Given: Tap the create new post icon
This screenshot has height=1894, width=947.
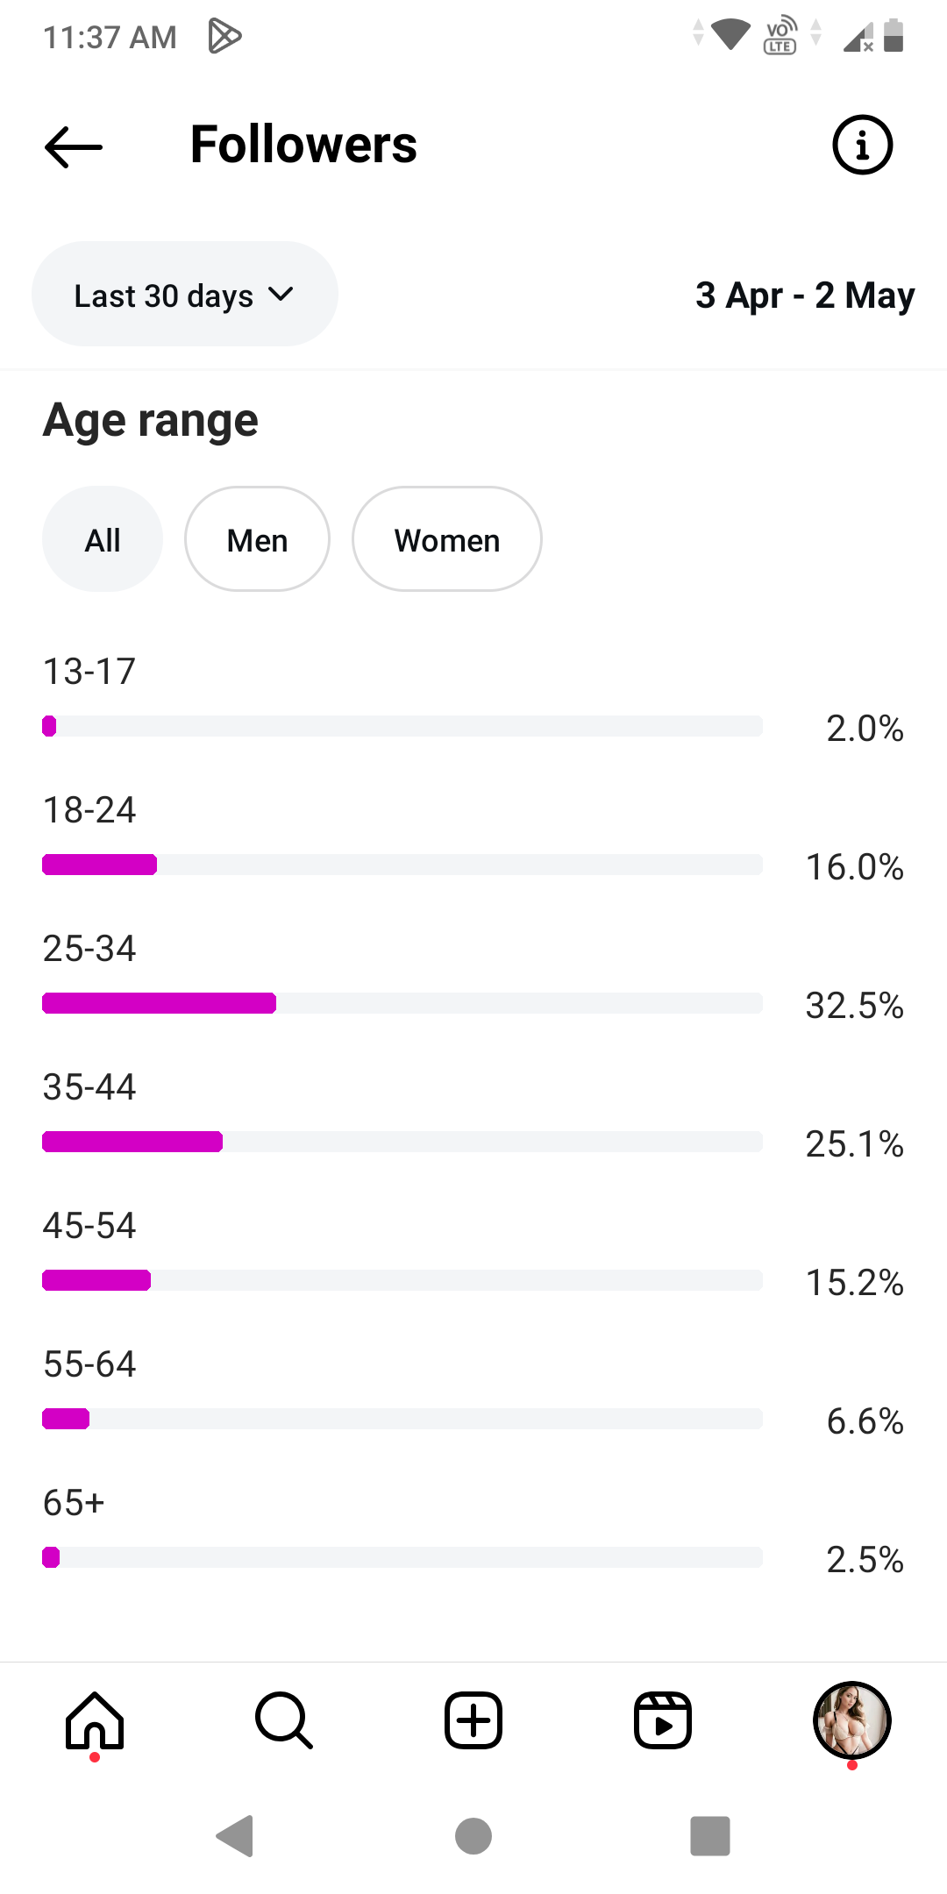Looking at the screenshot, I should [x=473, y=1720].
